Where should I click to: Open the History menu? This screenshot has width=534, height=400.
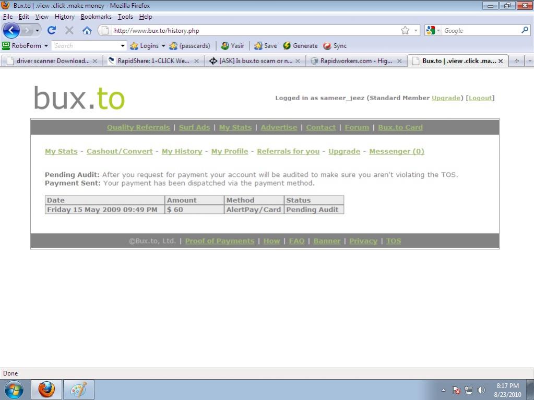click(x=64, y=17)
